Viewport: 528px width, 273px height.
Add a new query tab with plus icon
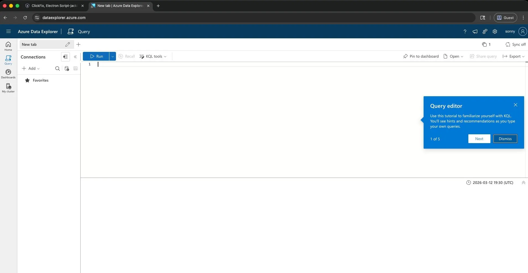click(78, 44)
